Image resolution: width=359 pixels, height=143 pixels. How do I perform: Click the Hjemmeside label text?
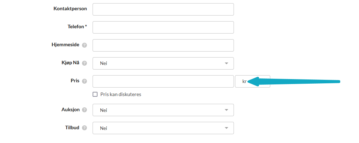click(x=65, y=44)
